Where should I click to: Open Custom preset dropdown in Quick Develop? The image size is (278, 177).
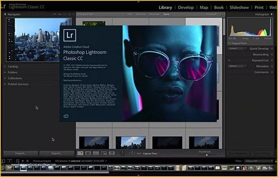pyautogui.click(x=237, y=48)
